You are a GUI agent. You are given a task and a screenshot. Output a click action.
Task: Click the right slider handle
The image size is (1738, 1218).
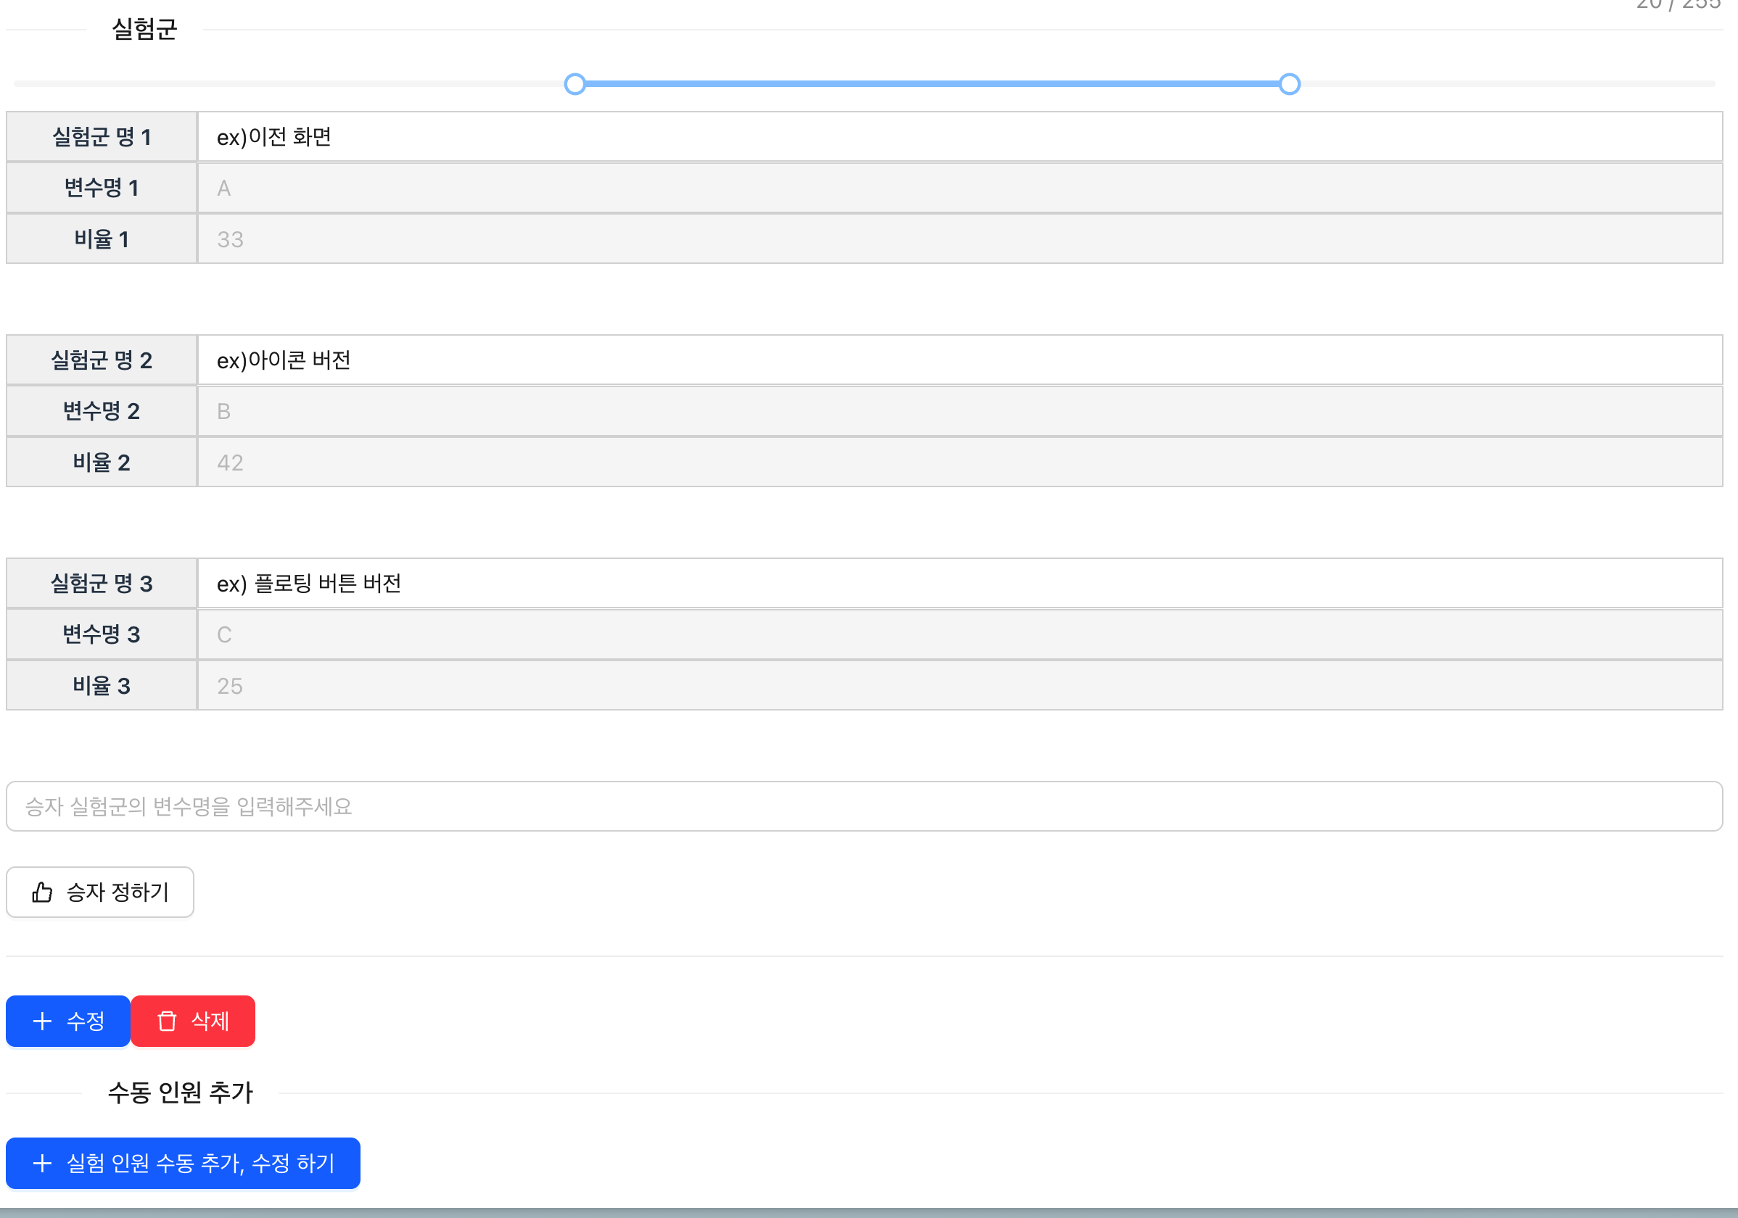click(x=1290, y=84)
